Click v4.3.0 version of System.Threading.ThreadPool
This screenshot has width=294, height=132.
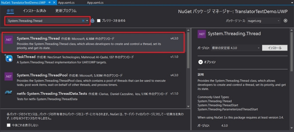(174, 75)
